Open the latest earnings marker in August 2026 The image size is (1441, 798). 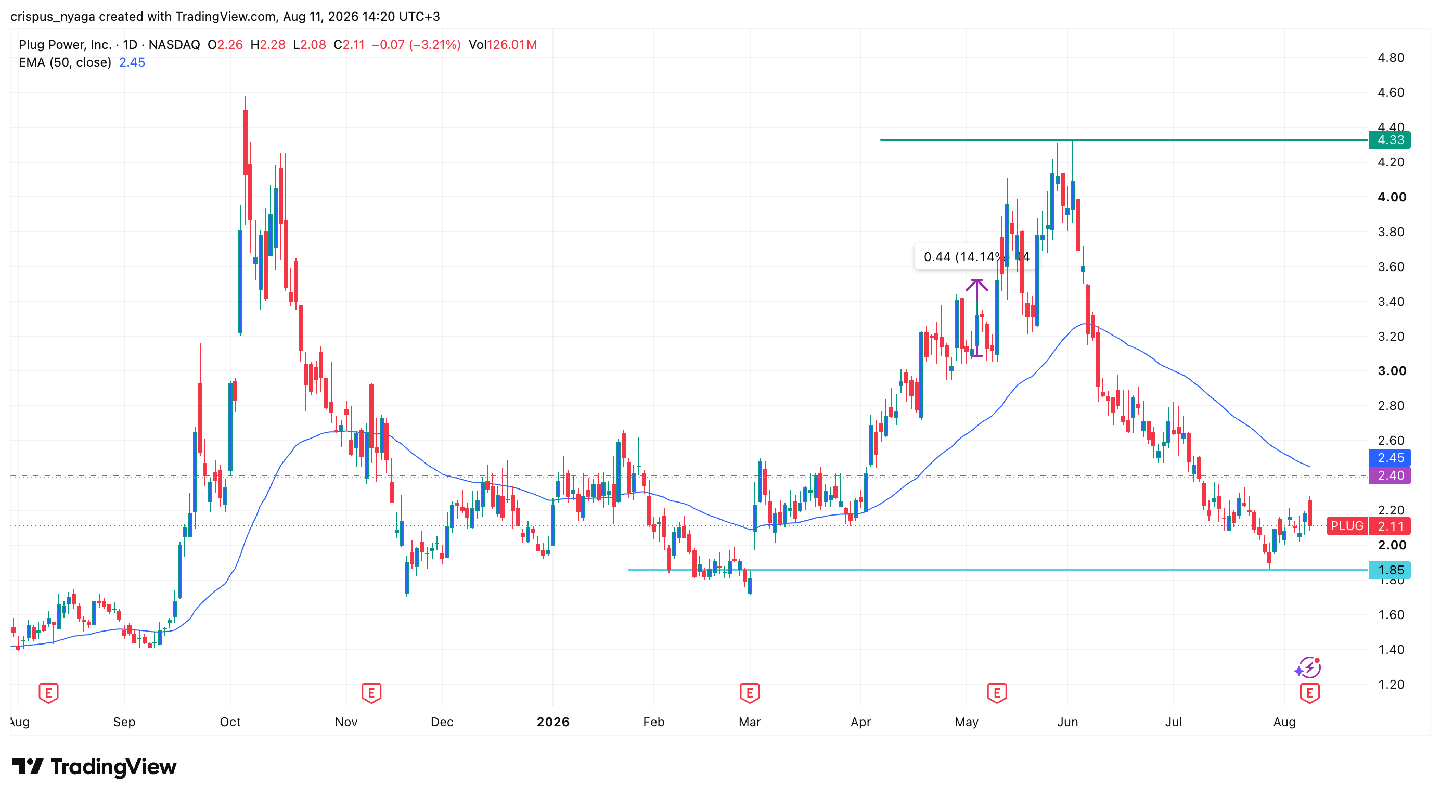tap(1309, 693)
